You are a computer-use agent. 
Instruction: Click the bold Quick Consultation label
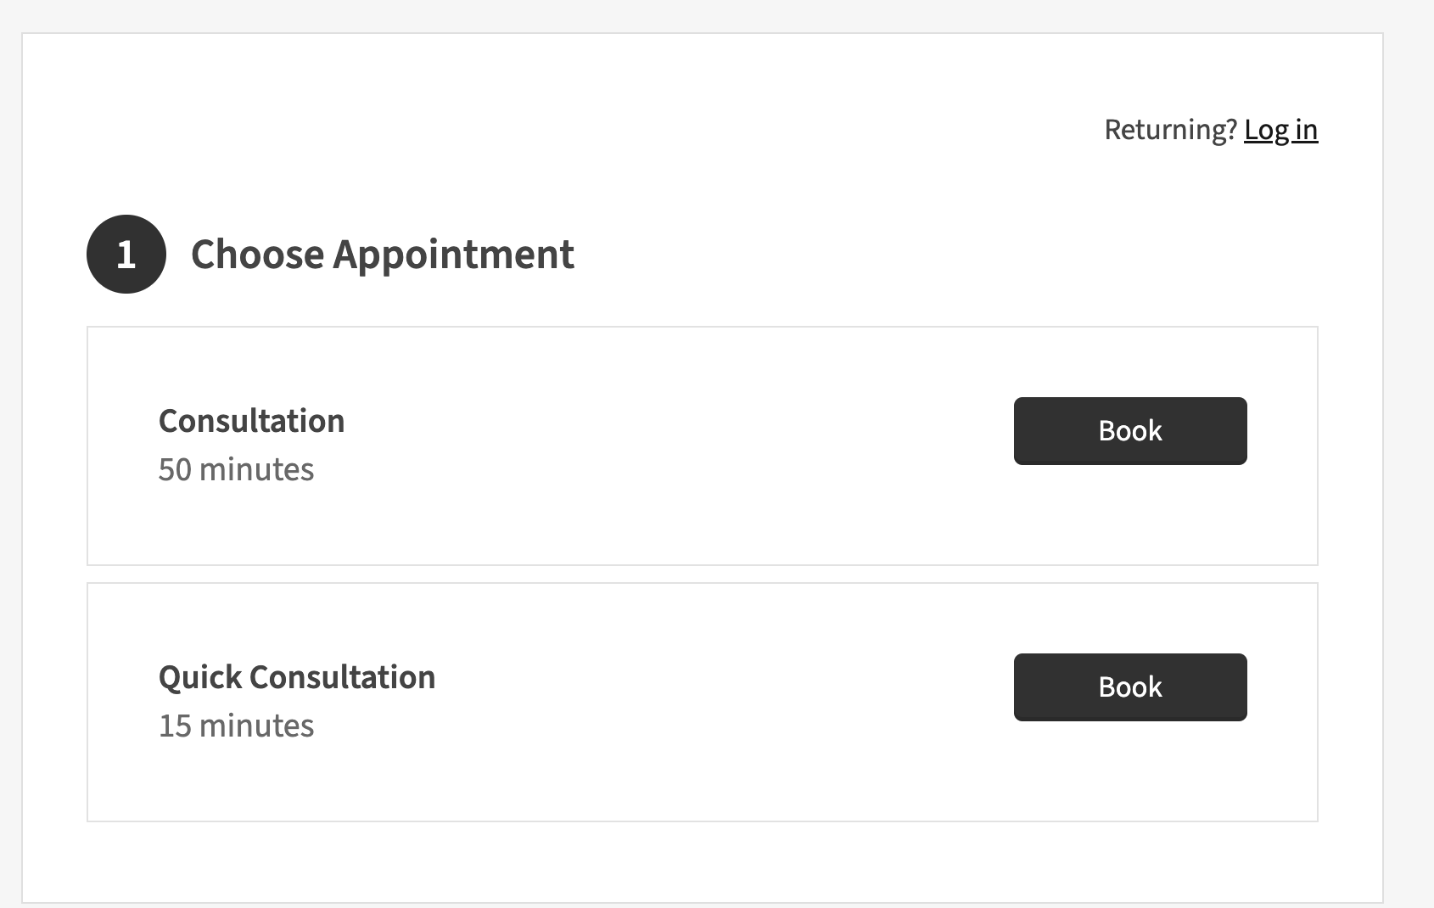click(x=296, y=677)
